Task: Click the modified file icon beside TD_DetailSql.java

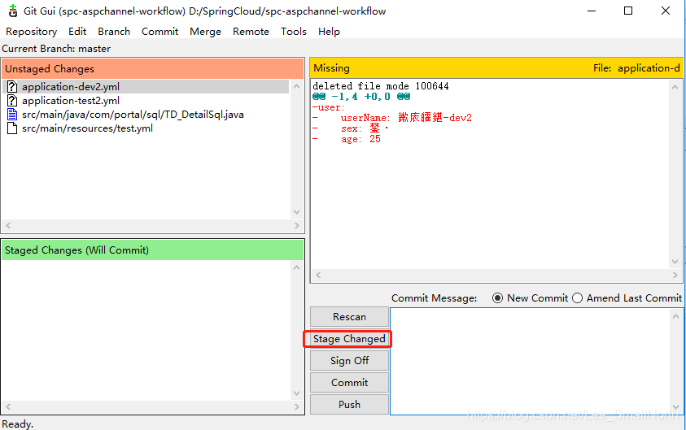Action: (x=12, y=115)
